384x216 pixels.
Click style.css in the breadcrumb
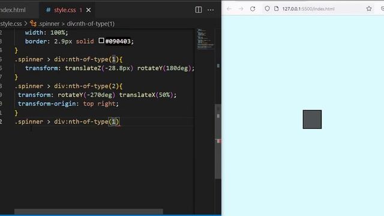[x=11, y=24]
